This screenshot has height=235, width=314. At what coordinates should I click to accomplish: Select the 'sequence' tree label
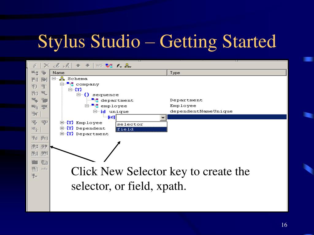point(105,95)
